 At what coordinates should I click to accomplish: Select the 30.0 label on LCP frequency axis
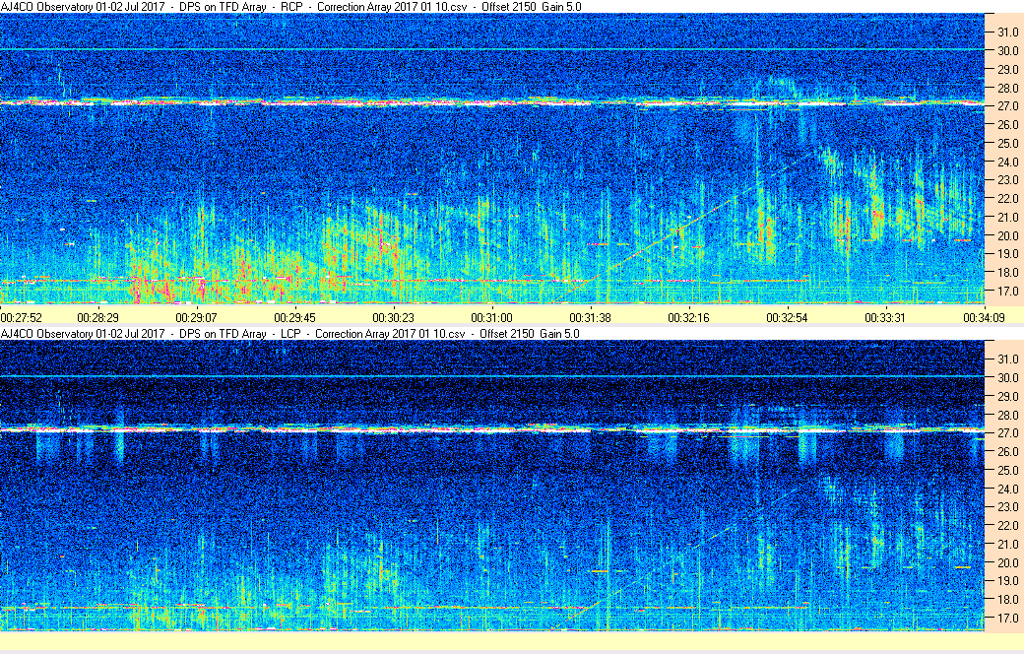coord(1007,377)
